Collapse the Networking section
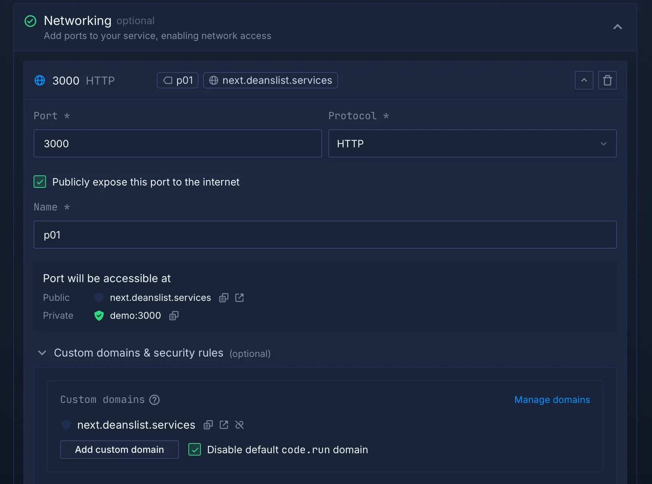The height and width of the screenshot is (484, 652). [x=617, y=27]
